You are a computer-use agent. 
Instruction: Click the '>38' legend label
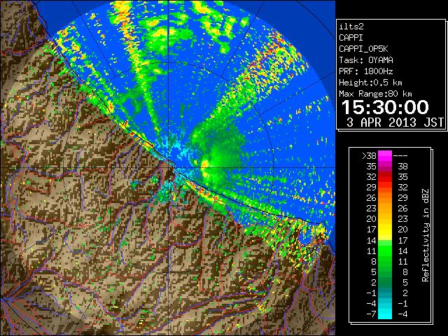pos(369,156)
